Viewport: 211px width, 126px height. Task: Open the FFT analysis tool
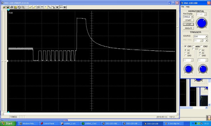[x=50, y=7]
